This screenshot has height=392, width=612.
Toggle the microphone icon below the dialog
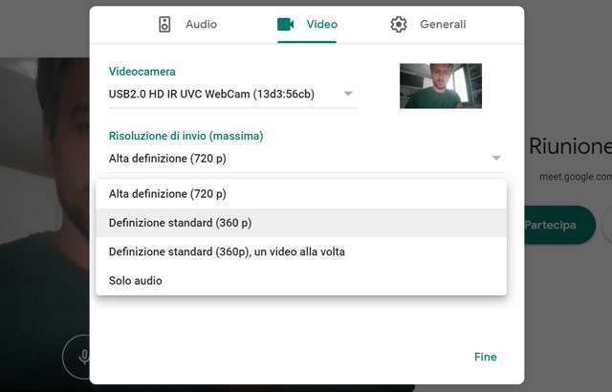click(x=84, y=357)
